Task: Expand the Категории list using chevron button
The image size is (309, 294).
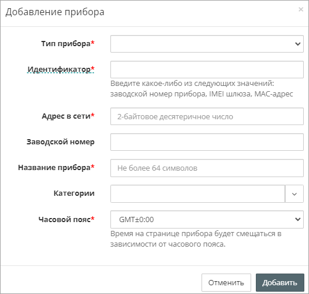Action: tap(294, 193)
